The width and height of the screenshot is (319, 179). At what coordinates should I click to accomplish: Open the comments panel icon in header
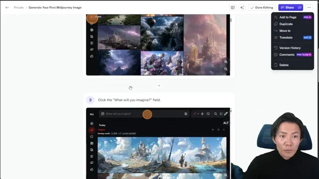click(x=233, y=7)
